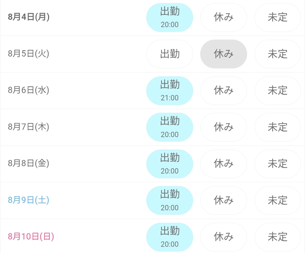The image size is (305, 253).
Task: Set 8月5日(火) to 未定
Action: pyautogui.click(x=278, y=54)
